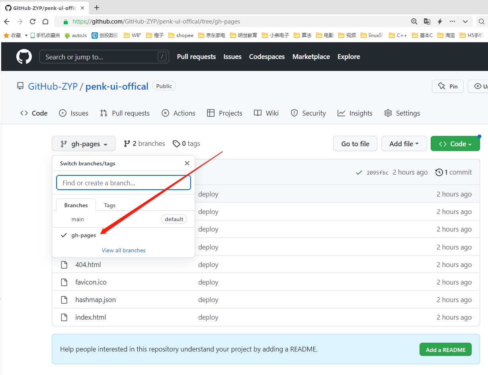The image size is (488, 375).
Task: Open the three-dots more menu in address bar
Action: coord(452,22)
